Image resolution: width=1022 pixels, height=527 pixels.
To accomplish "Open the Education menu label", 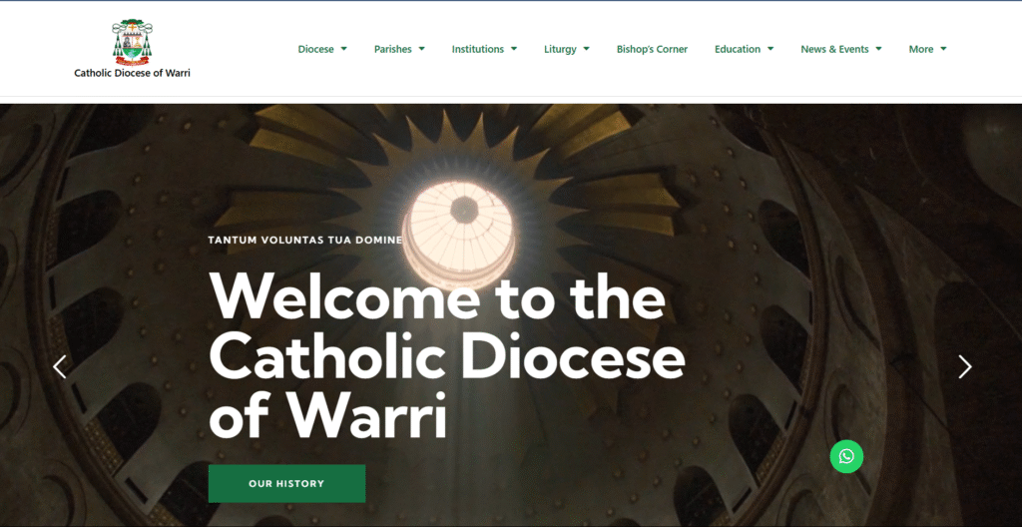I will [738, 49].
